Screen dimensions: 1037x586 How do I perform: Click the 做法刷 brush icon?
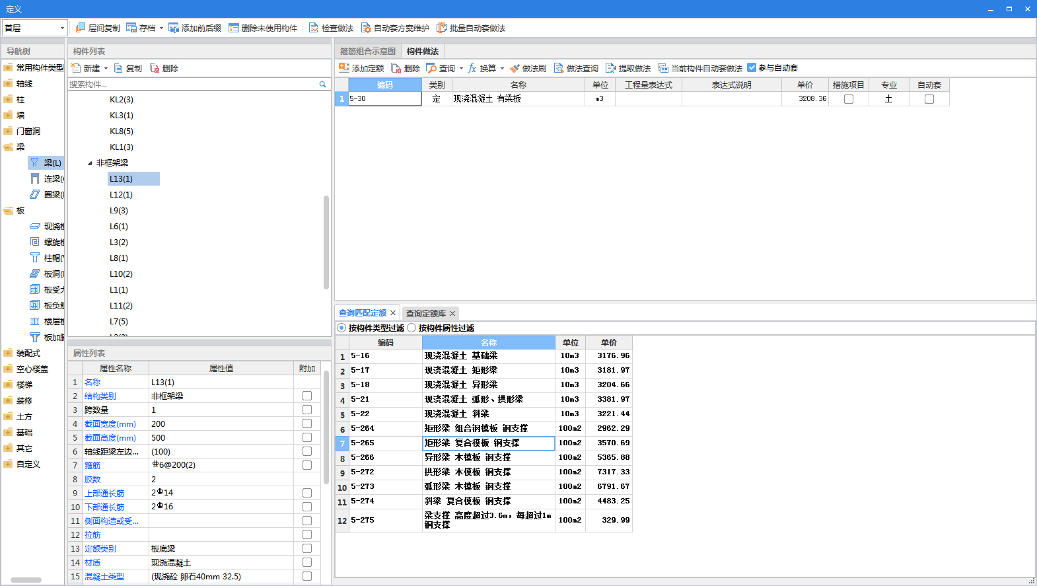click(515, 68)
